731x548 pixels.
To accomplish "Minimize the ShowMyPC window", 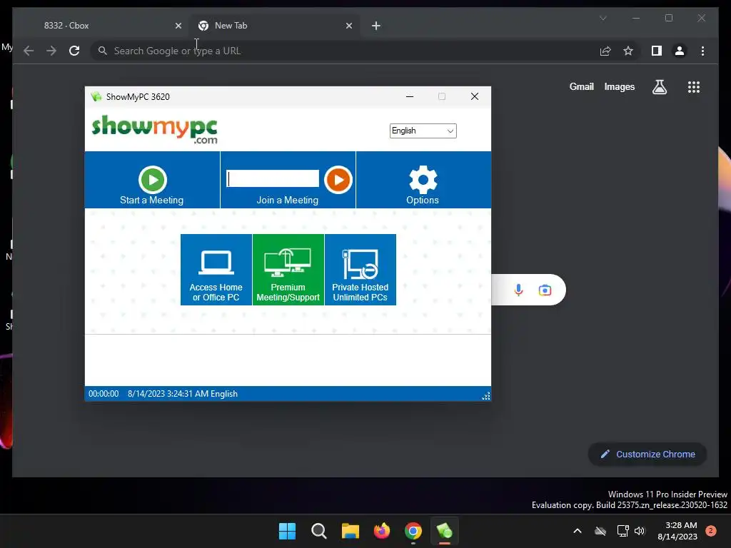I will pos(410,96).
